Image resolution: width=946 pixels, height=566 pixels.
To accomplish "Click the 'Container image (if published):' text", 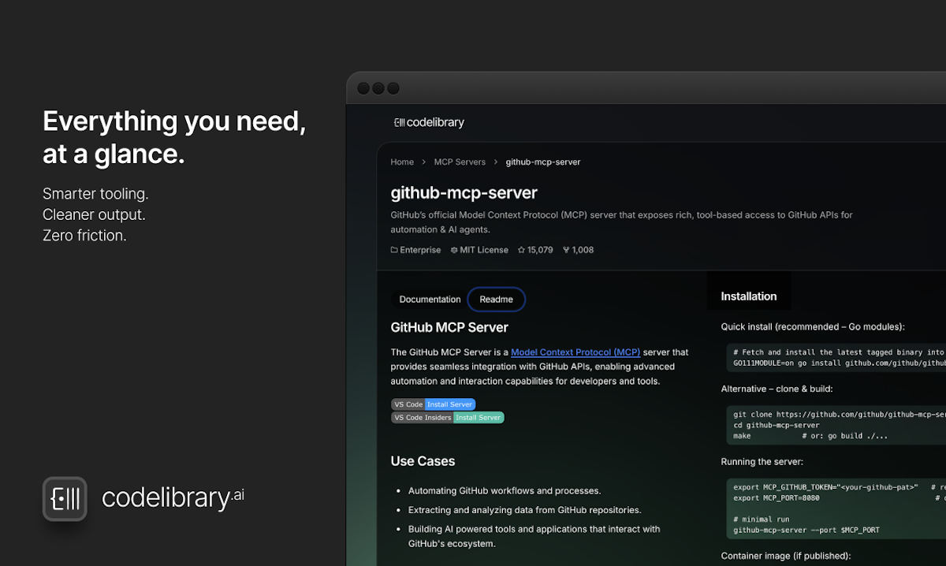I will (786, 556).
